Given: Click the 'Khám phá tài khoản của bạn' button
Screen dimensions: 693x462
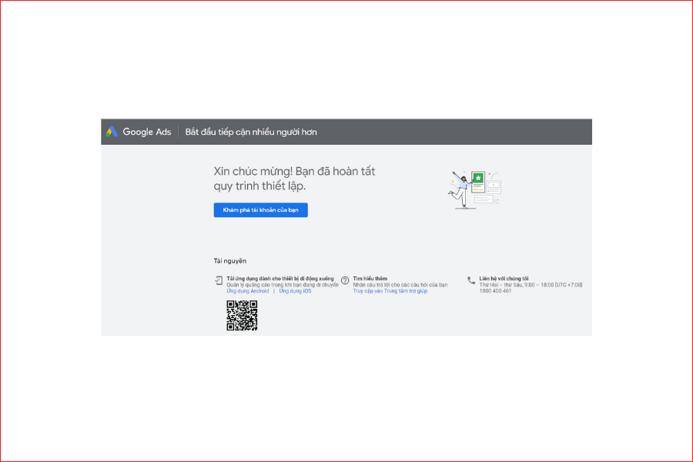Looking at the screenshot, I should point(261,210).
